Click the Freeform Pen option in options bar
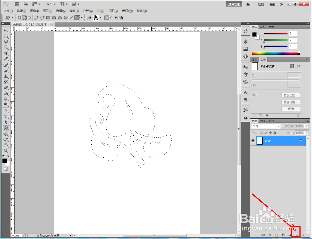This screenshot has height=239, width=312. coord(42,18)
